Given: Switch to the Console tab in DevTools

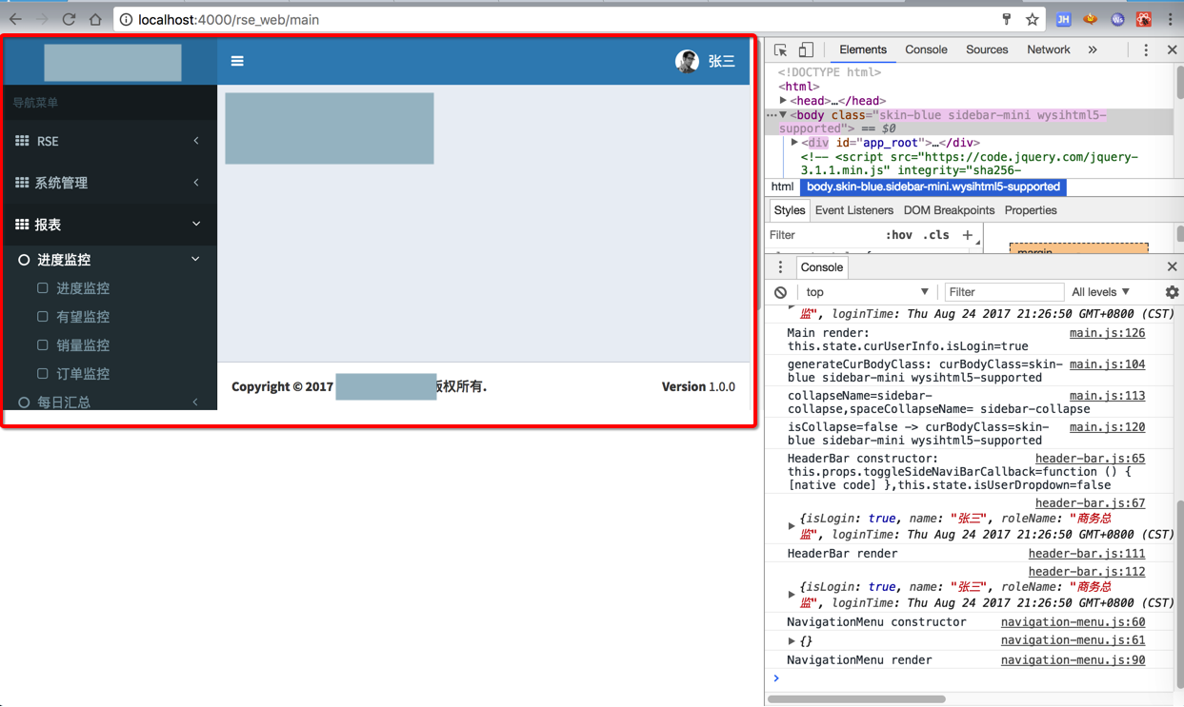Looking at the screenshot, I should pyautogui.click(x=926, y=49).
